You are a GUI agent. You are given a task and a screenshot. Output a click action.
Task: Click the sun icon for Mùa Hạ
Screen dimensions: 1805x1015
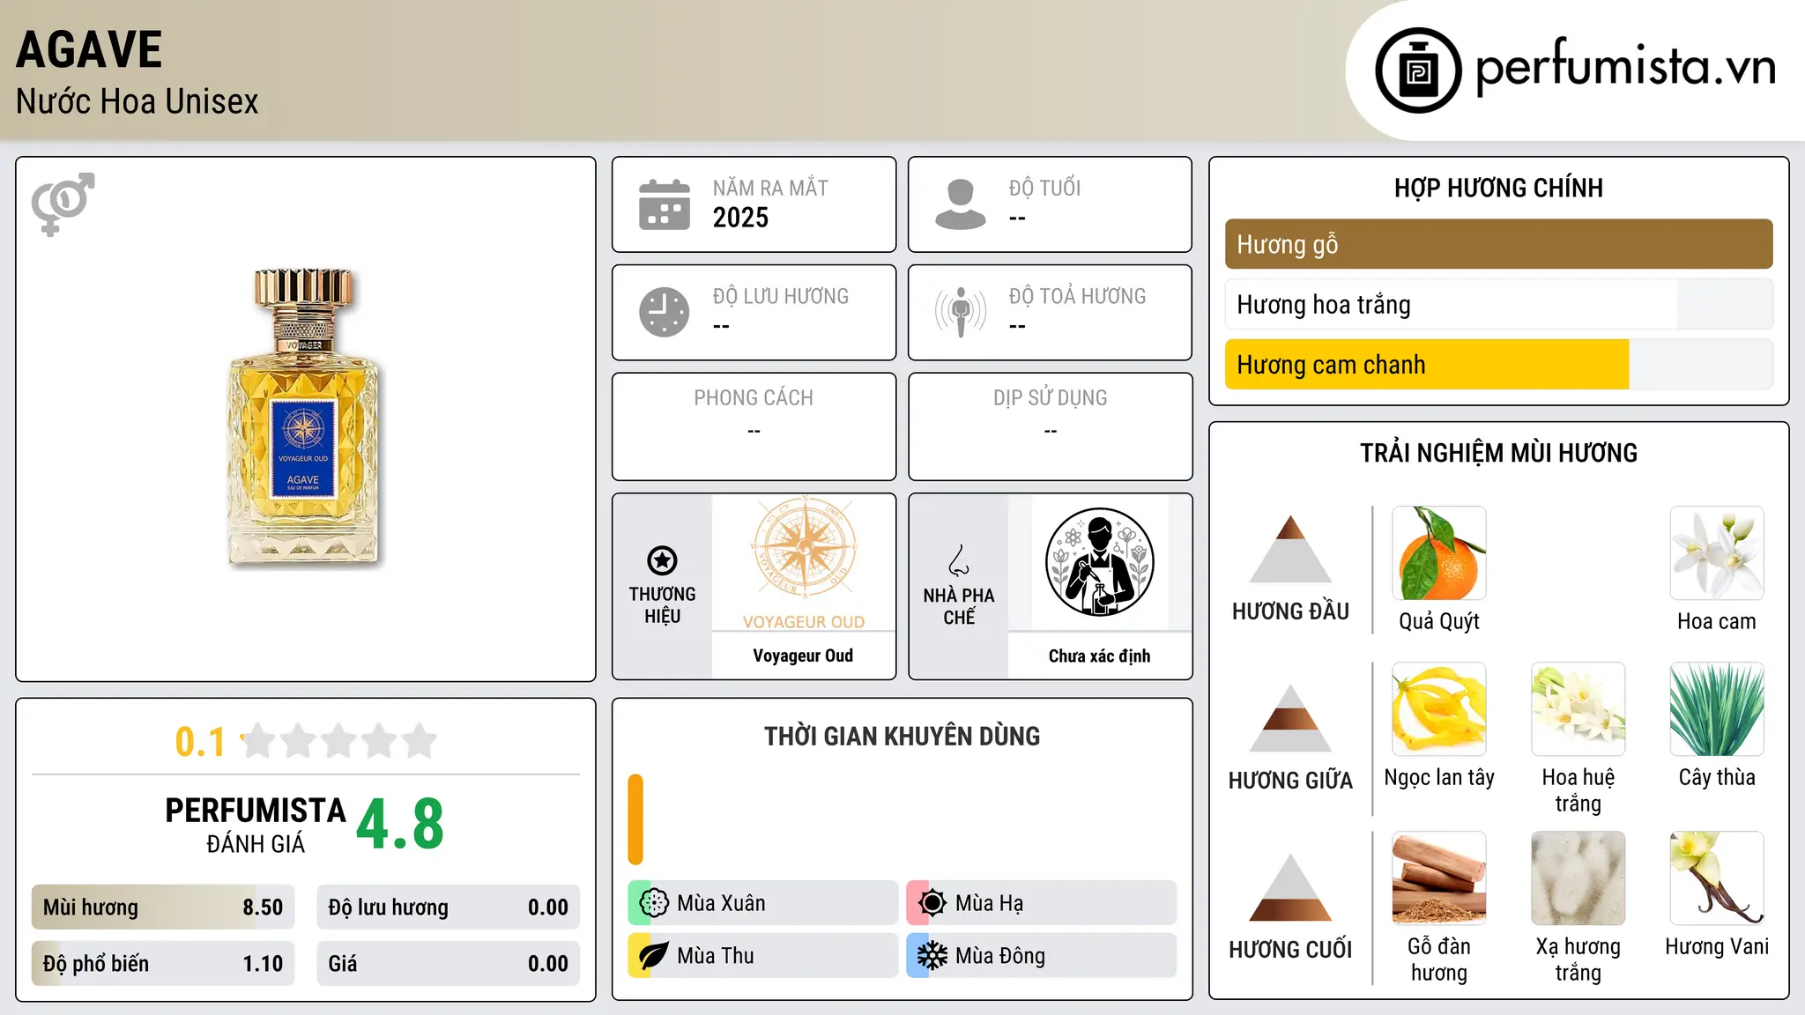(932, 903)
